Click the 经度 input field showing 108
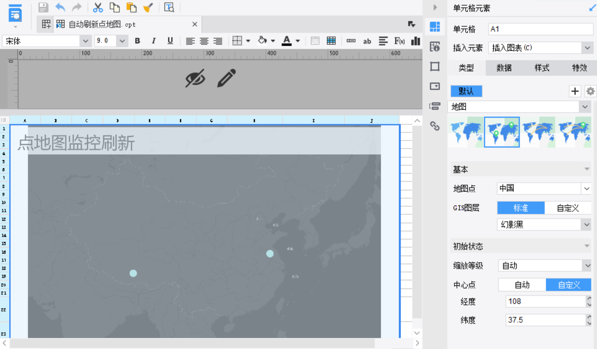This screenshot has width=597, height=349. coord(544,301)
